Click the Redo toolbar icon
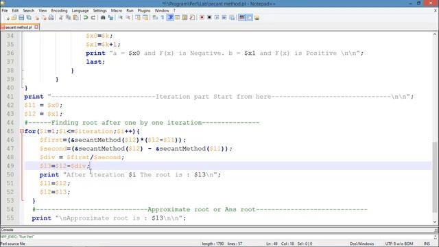 (x=93, y=18)
